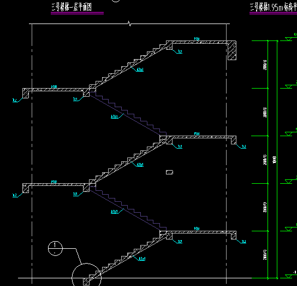The width and height of the screenshot is (297, 286).
Task: Select the lower left hatched landing slab
Action: tap(56, 185)
